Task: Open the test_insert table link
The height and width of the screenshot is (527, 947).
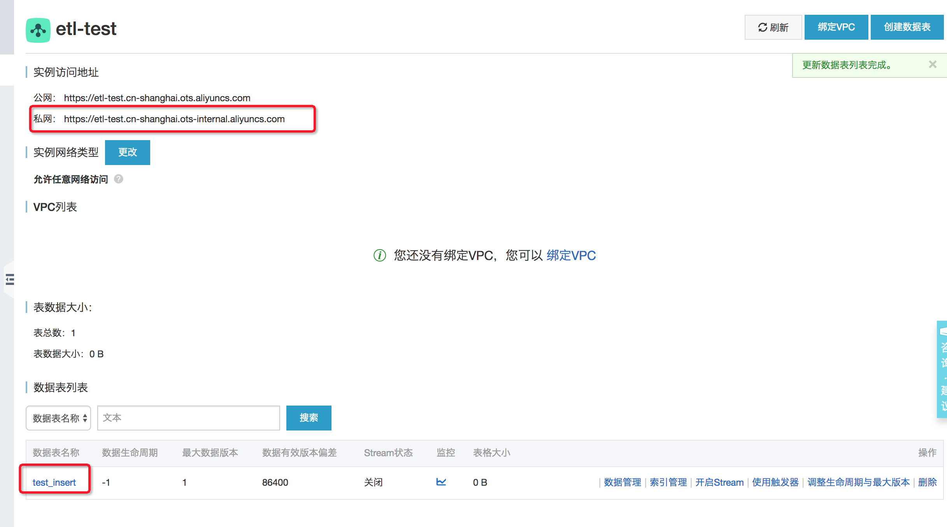Action: [54, 482]
